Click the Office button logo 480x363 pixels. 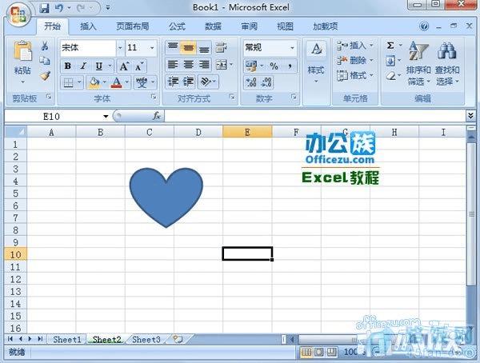18,15
